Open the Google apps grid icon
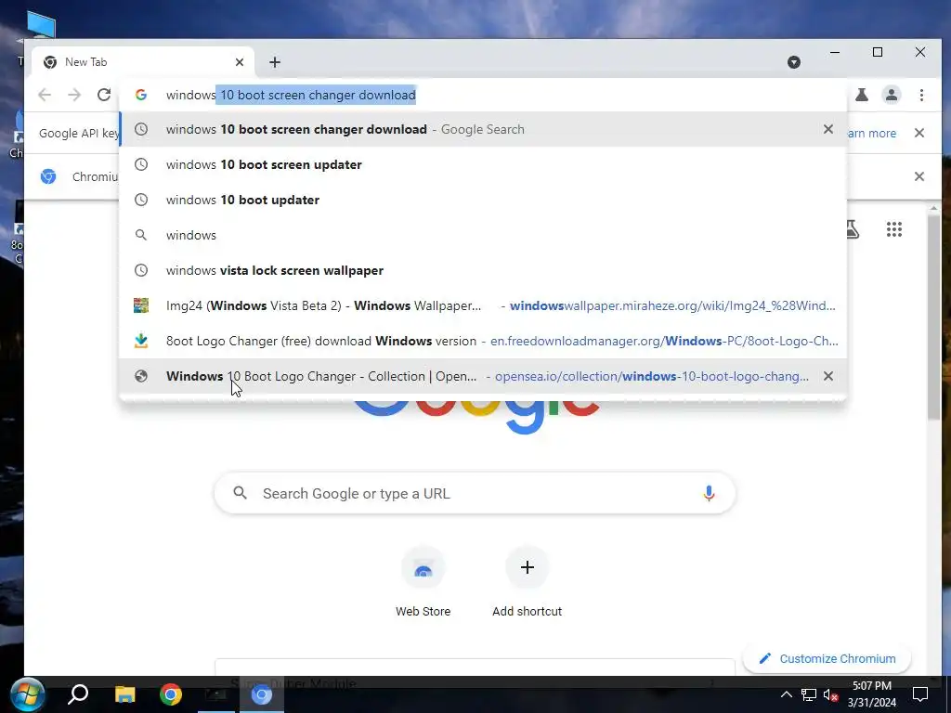951x713 pixels. click(894, 229)
